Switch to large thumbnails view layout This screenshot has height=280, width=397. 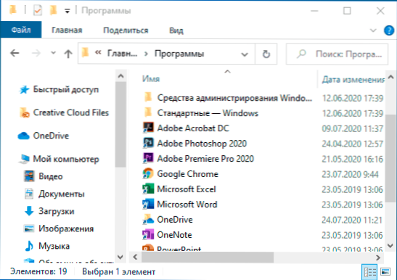coord(385,272)
